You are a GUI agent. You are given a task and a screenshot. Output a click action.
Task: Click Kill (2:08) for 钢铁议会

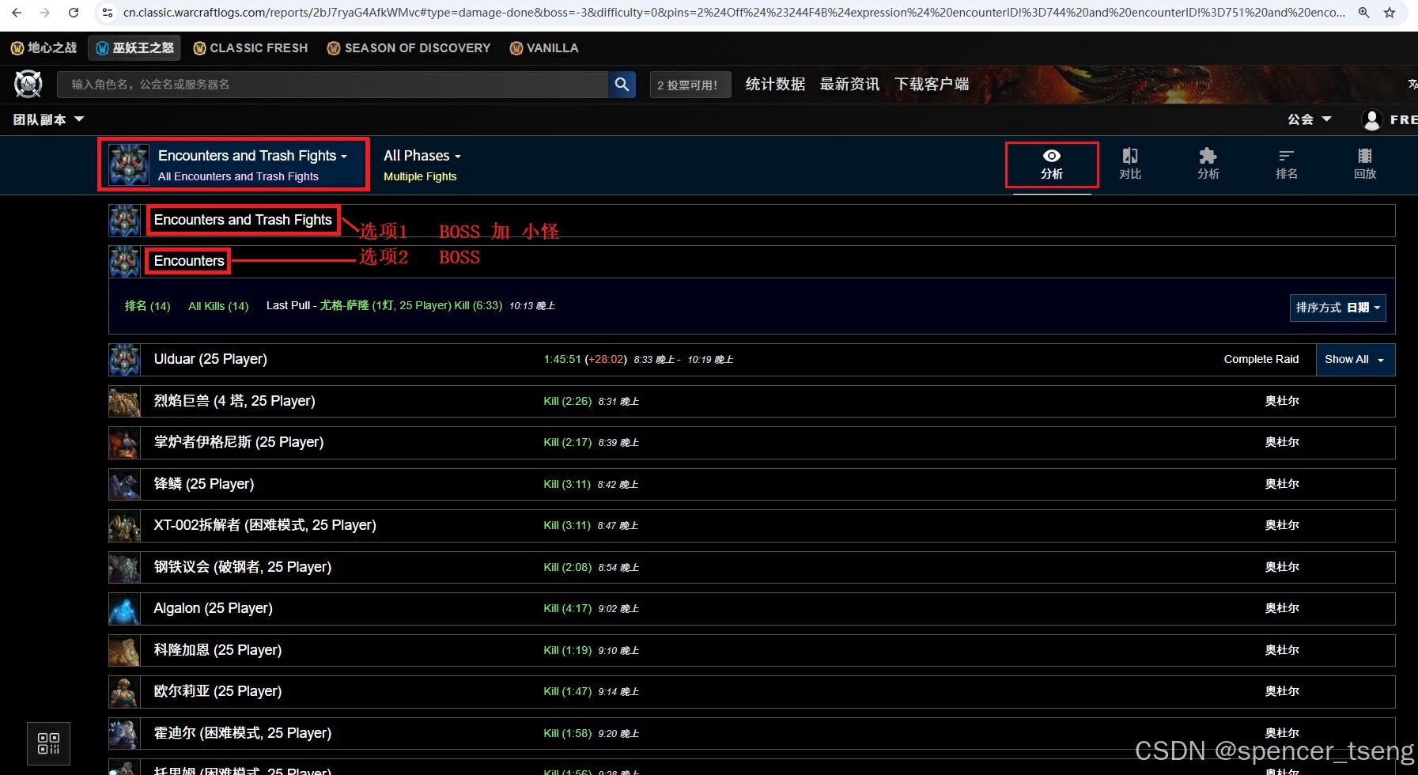pyautogui.click(x=567, y=567)
